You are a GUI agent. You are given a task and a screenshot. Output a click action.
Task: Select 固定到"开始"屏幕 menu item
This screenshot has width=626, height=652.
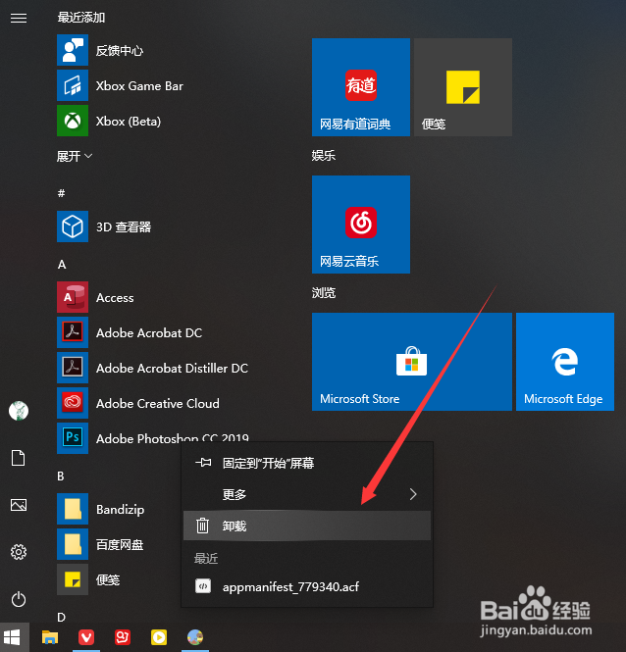pyautogui.click(x=307, y=463)
